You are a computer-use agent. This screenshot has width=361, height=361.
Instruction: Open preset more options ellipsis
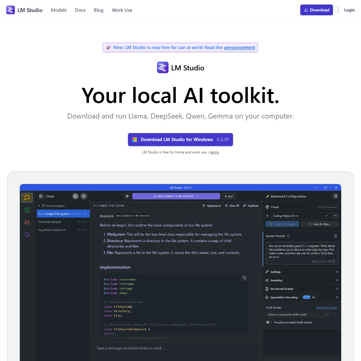(335, 216)
